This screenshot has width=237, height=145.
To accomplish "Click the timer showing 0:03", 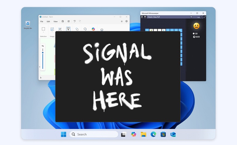I will pos(196,37).
